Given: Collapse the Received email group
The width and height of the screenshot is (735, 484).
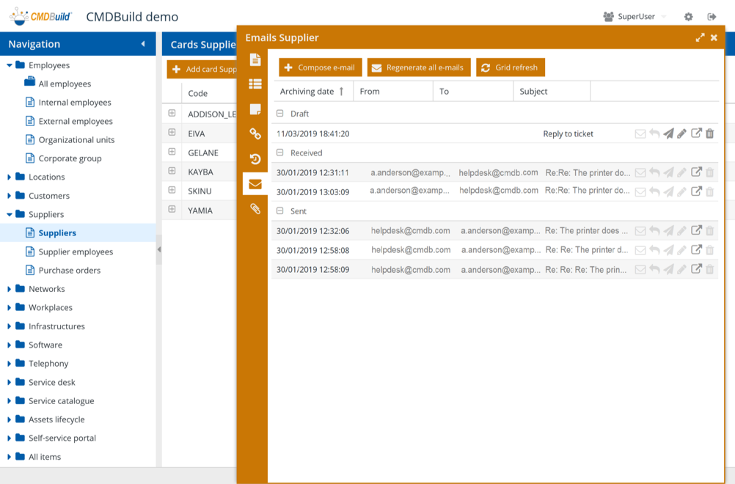Looking at the screenshot, I should pyautogui.click(x=280, y=153).
